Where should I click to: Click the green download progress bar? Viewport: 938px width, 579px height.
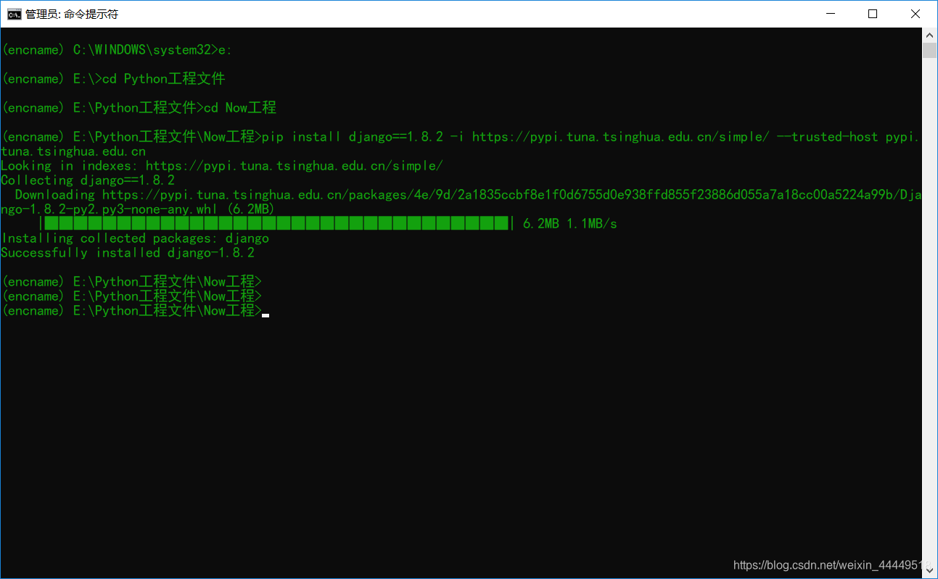pos(277,223)
